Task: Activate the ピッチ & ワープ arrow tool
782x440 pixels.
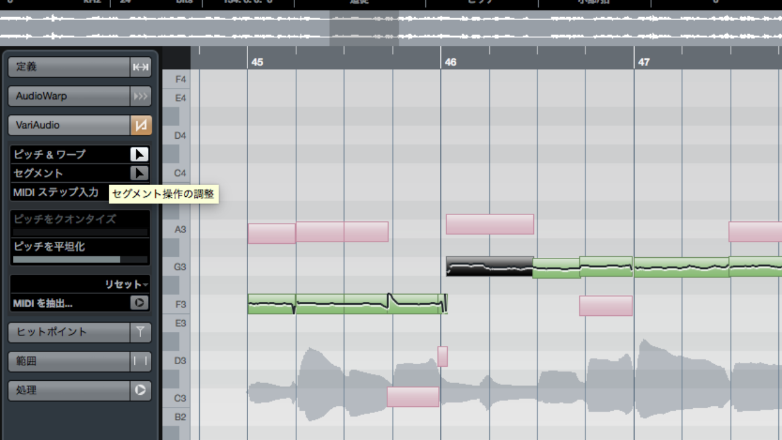Action: click(139, 155)
